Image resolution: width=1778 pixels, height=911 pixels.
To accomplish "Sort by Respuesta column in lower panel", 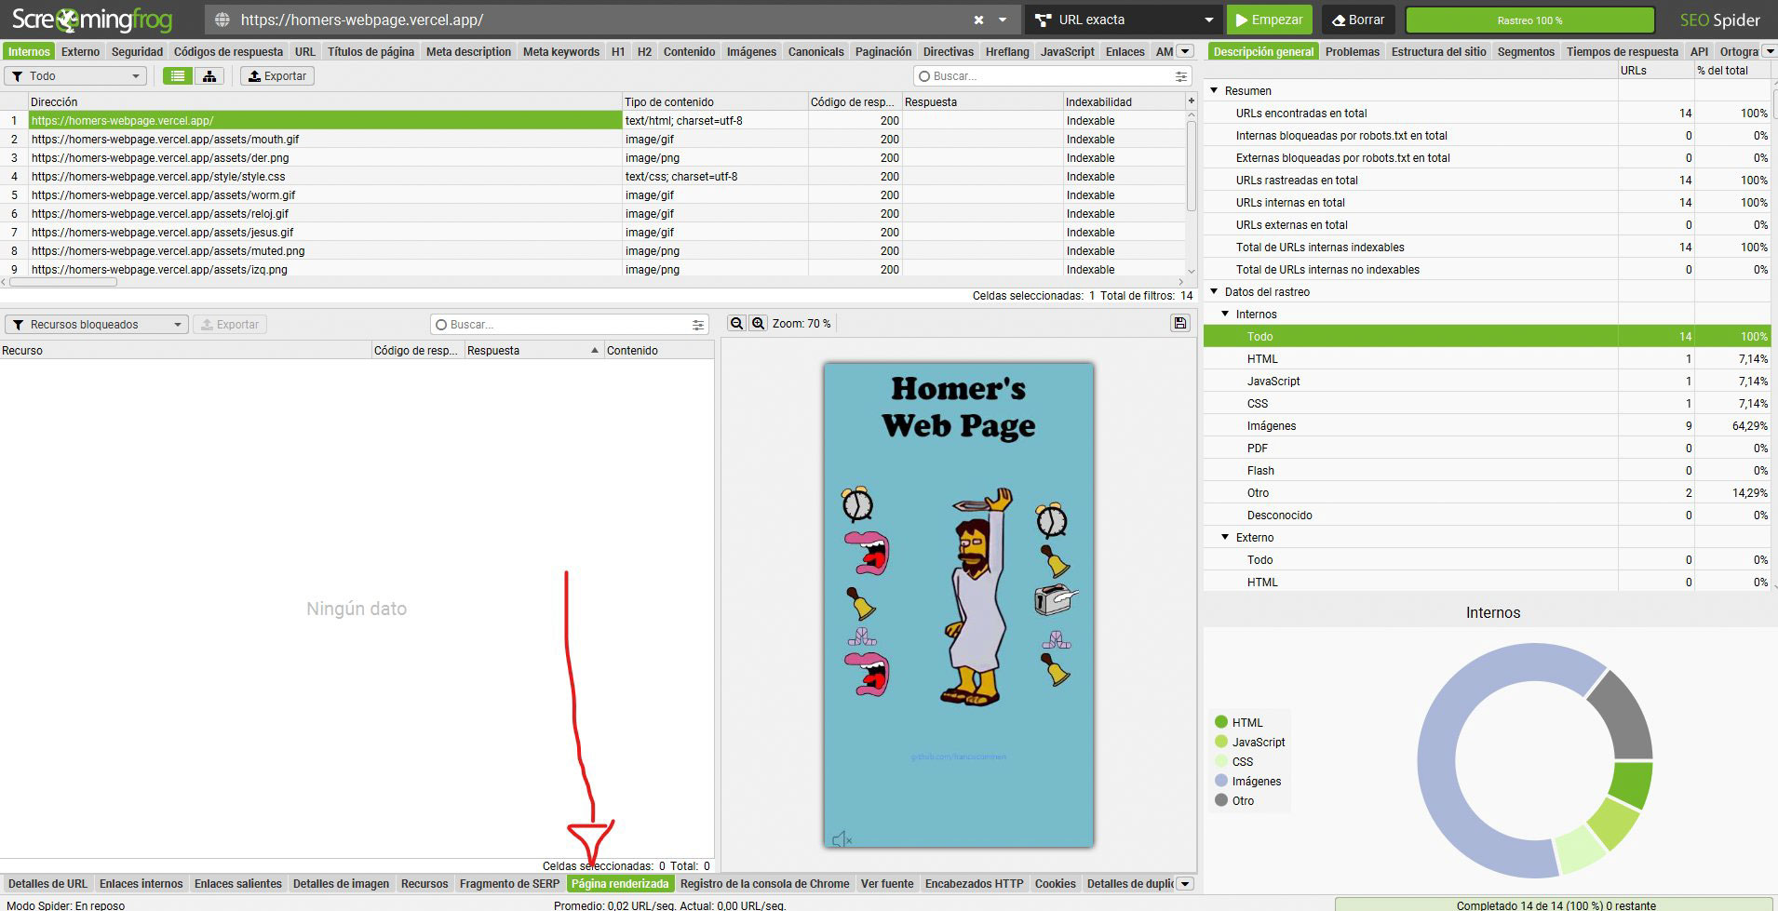I will (533, 351).
